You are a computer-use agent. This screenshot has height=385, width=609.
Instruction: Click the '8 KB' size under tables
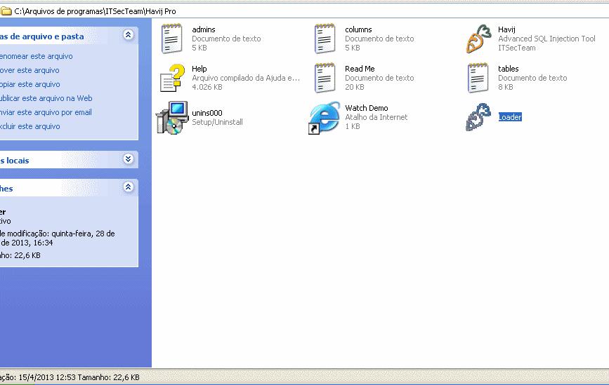(x=506, y=87)
